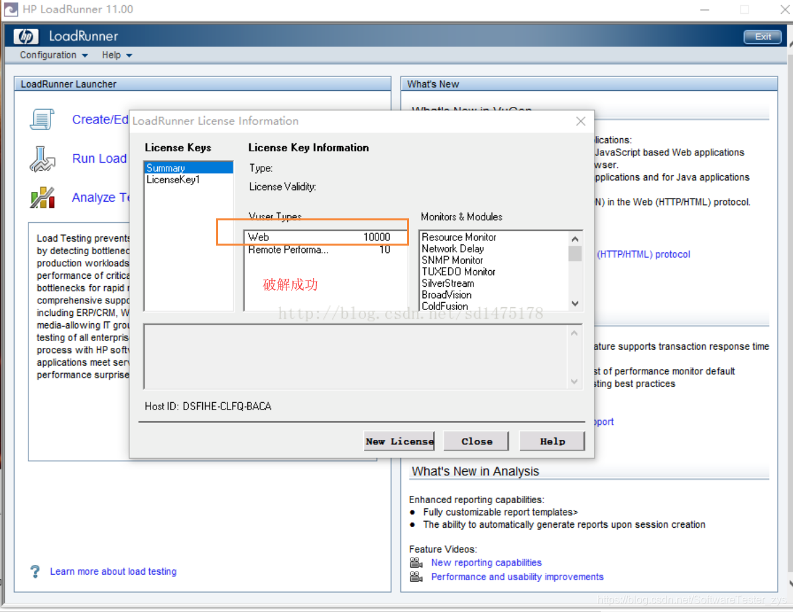The image size is (793, 612).
Task: Click the (HTTP/HTML) protocol link
Action: (643, 254)
